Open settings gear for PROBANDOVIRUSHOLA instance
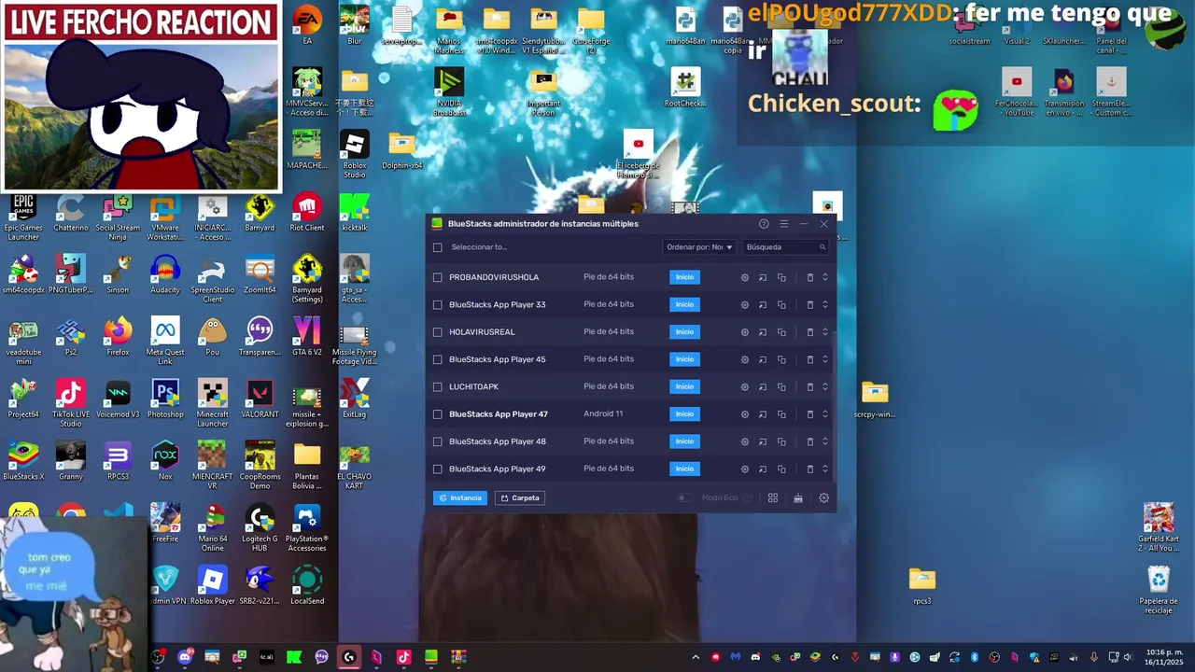The height and width of the screenshot is (672, 1195). click(745, 277)
